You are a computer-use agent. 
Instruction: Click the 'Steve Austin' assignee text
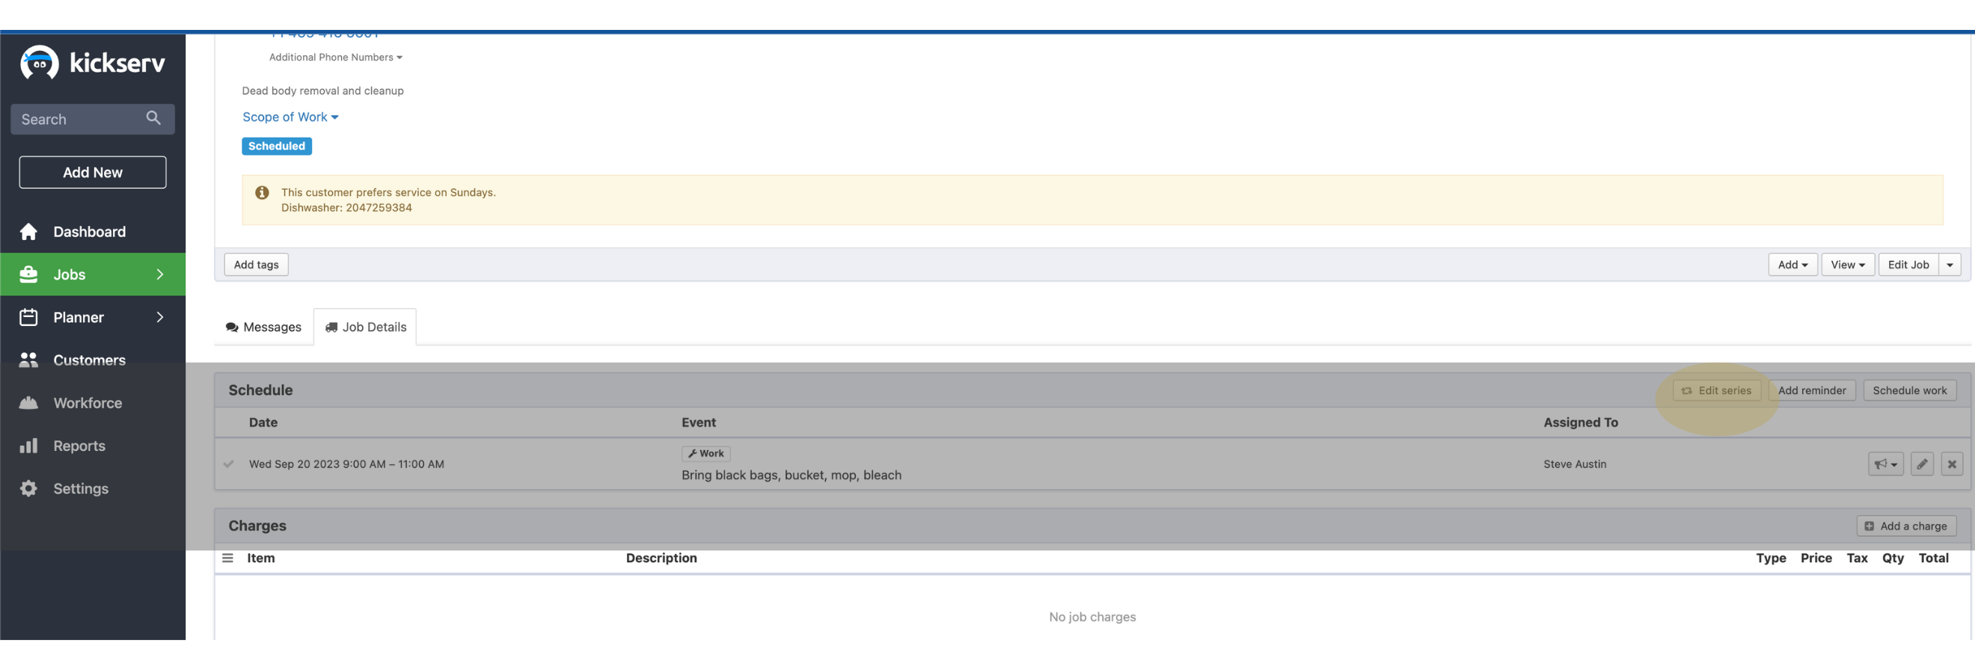[1575, 464]
